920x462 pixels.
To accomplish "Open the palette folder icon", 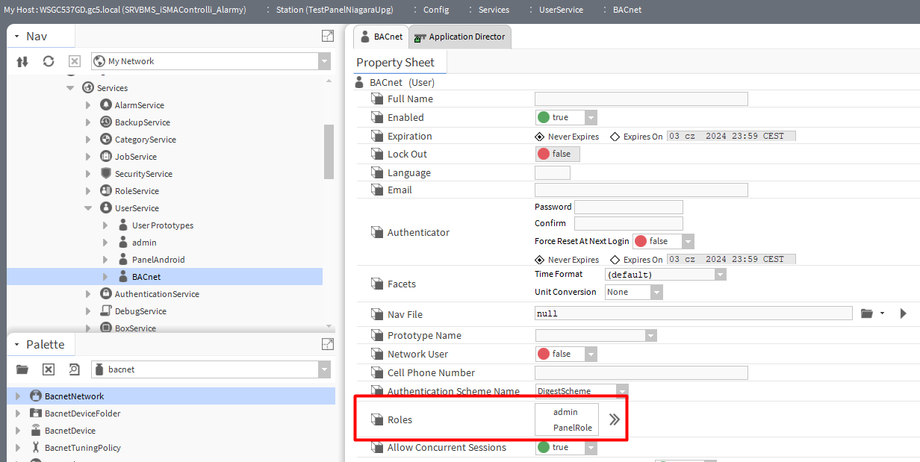I will (x=22, y=369).
